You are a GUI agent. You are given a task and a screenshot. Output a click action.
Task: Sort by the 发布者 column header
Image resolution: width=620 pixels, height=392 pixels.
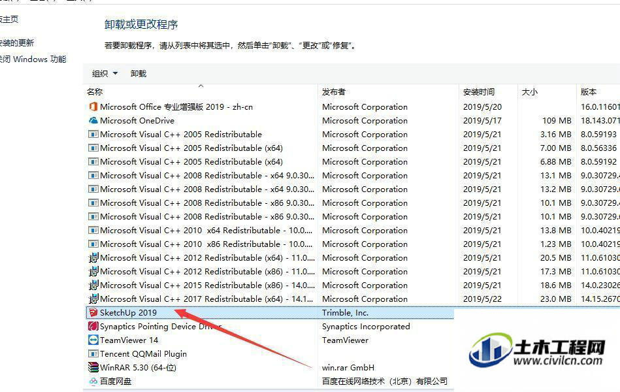[334, 91]
